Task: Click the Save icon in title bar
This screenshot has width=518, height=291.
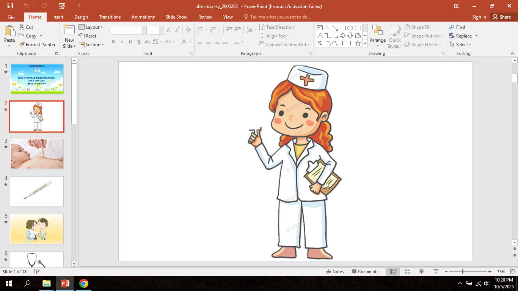Action: pyautogui.click(x=10, y=6)
